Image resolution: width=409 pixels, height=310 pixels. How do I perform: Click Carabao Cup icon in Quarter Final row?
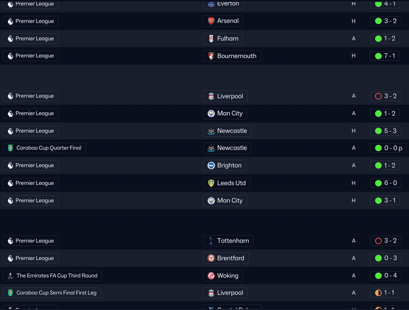point(10,148)
